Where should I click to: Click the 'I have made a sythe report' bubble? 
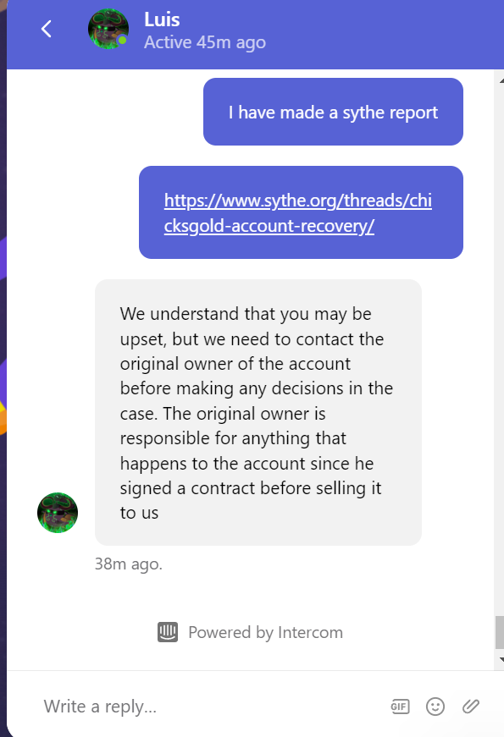[333, 112]
